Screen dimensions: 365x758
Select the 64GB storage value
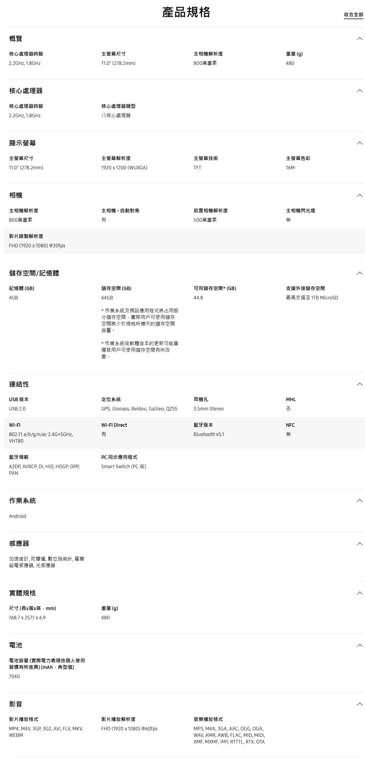107,298
